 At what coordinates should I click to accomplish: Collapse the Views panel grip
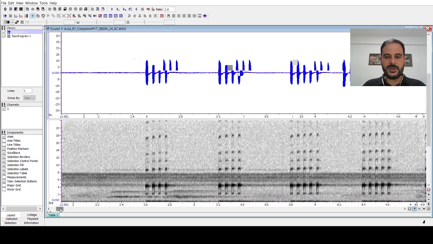point(3,28)
